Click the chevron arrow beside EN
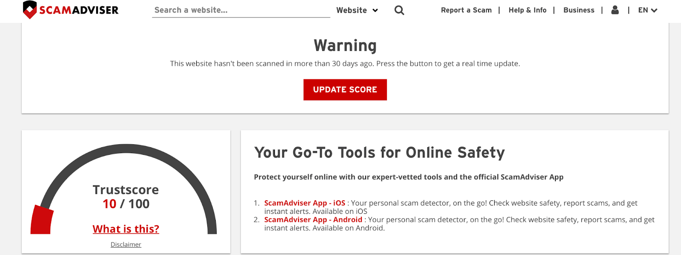 click(x=654, y=11)
